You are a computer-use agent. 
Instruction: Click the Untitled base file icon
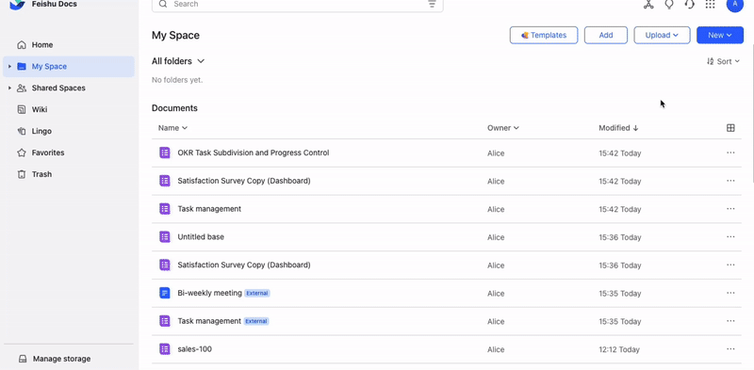tap(165, 237)
